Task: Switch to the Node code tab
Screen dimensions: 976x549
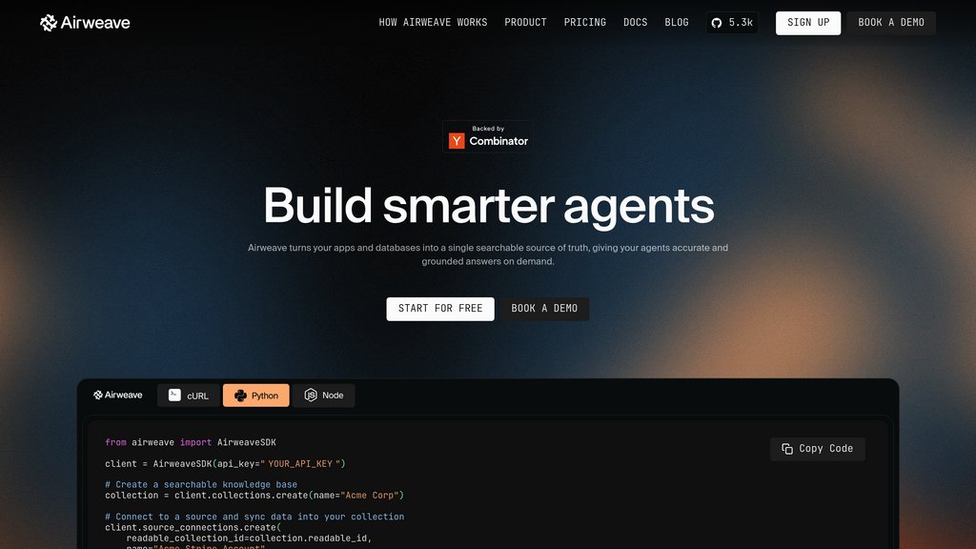Action: [x=324, y=396]
